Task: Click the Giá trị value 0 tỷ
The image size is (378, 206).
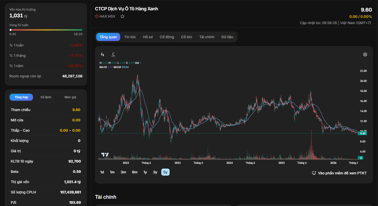Action: [77, 151]
